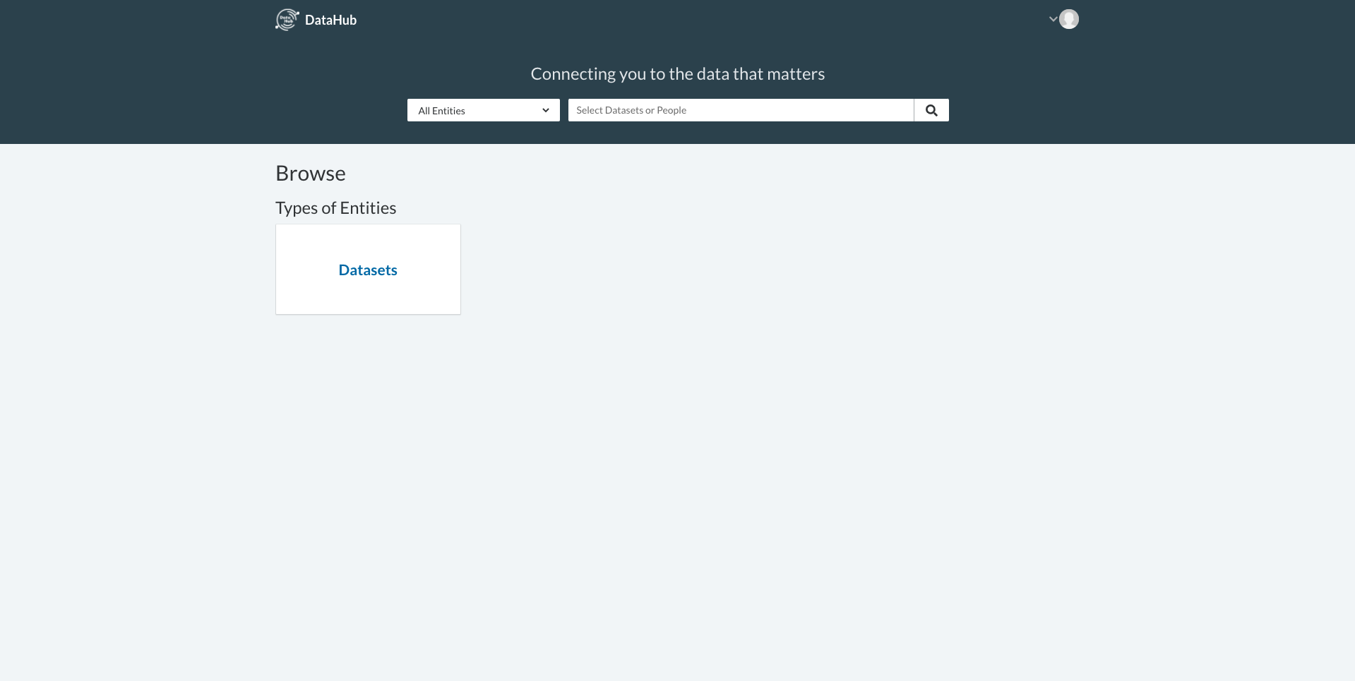
Task: Click the DataHub globe emblem in the header
Action: click(x=287, y=19)
